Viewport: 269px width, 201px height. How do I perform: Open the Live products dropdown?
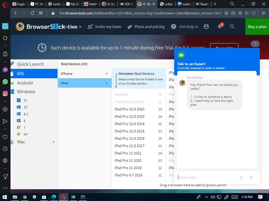coord(75,27)
